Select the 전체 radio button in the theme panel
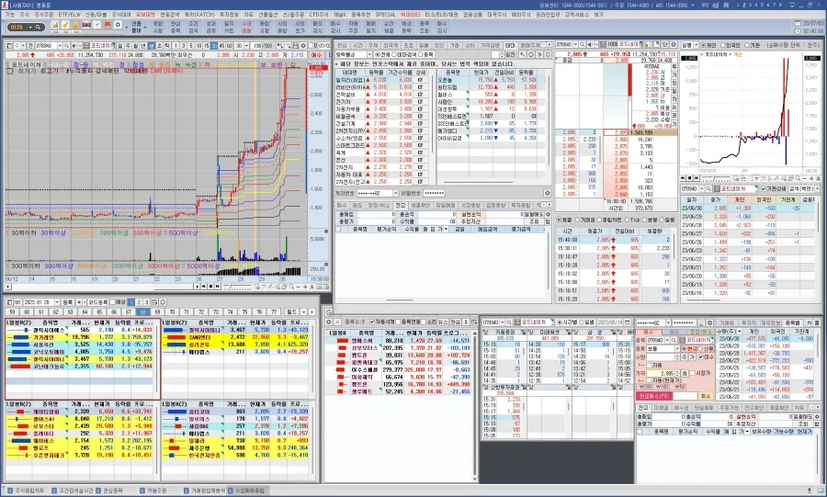 (377, 54)
